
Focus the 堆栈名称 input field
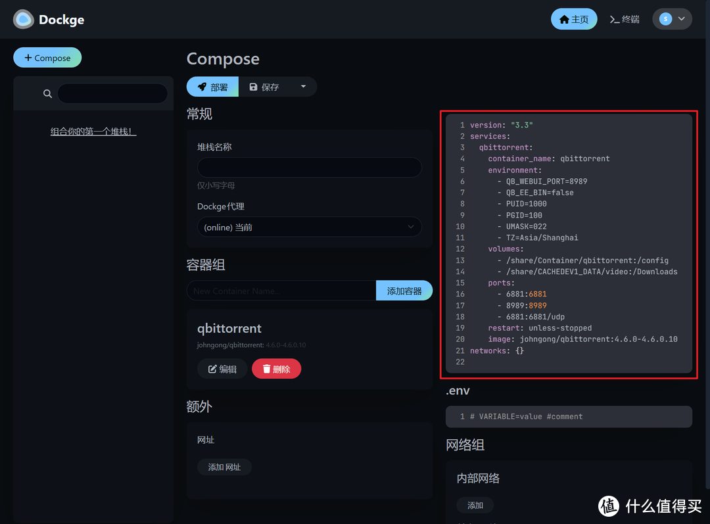[309, 168]
